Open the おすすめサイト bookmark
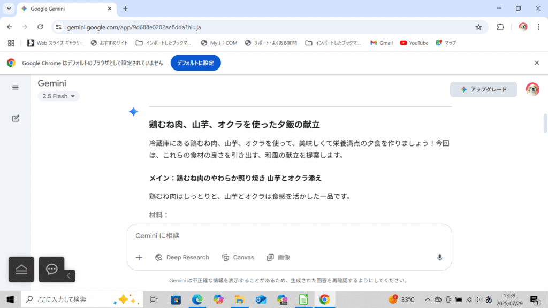This screenshot has height=308, width=548. coord(109,43)
